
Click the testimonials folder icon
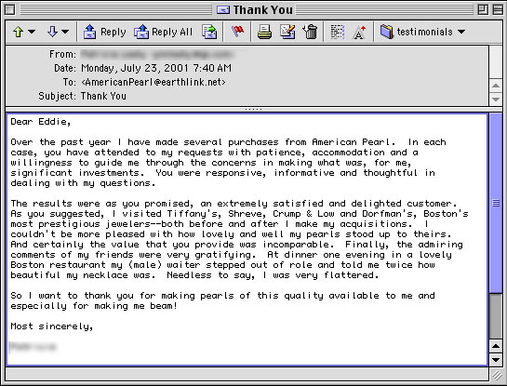[386, 32]
